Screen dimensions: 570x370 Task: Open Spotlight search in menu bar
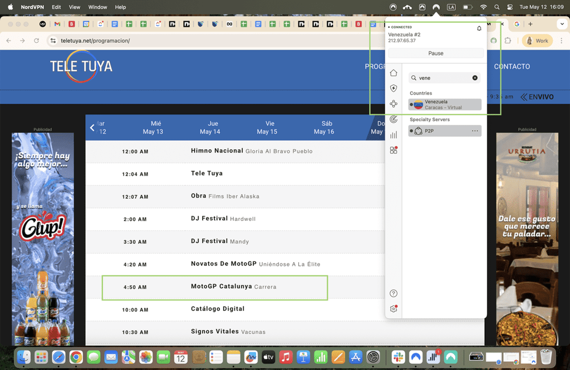(497, 7)
